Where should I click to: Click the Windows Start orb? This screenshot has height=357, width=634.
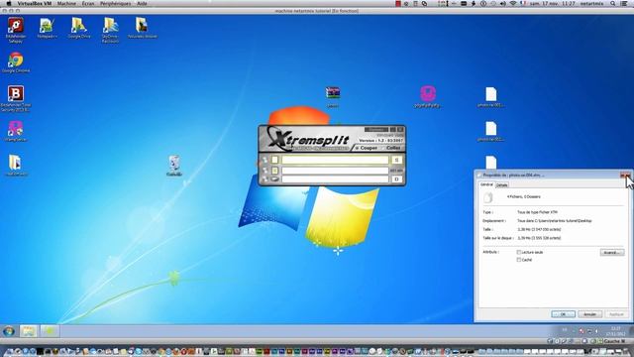(x=9, y=331)
